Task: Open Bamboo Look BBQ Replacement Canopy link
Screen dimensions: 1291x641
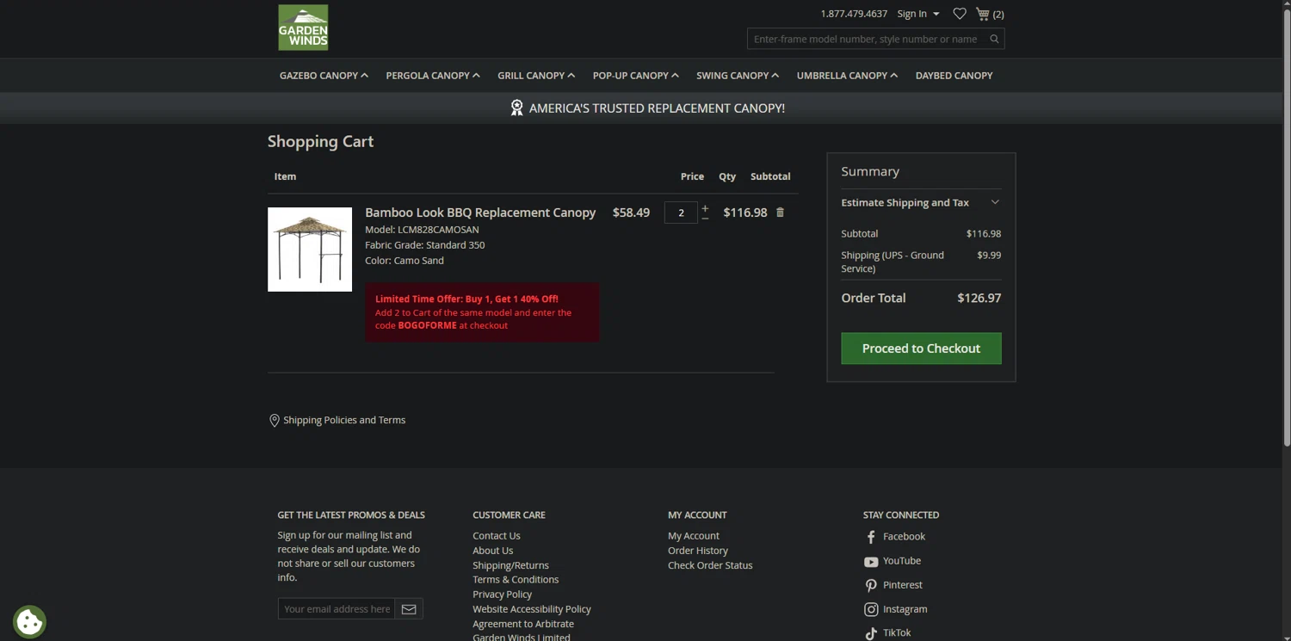Action: (x=480, y=213)
